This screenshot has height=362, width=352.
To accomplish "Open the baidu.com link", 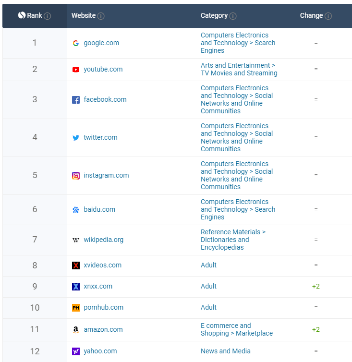I will (x=99, y=209).
